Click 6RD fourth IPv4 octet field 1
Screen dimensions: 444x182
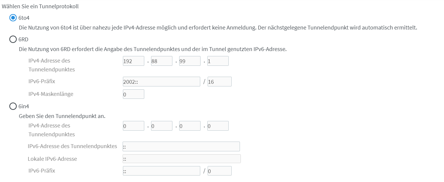(218, 61)
